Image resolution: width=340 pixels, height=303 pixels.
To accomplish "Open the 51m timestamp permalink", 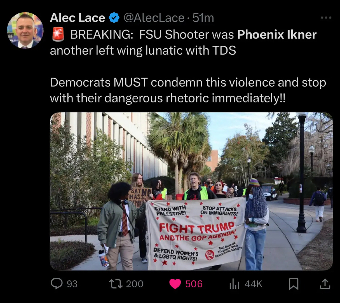I will point(203,18).
